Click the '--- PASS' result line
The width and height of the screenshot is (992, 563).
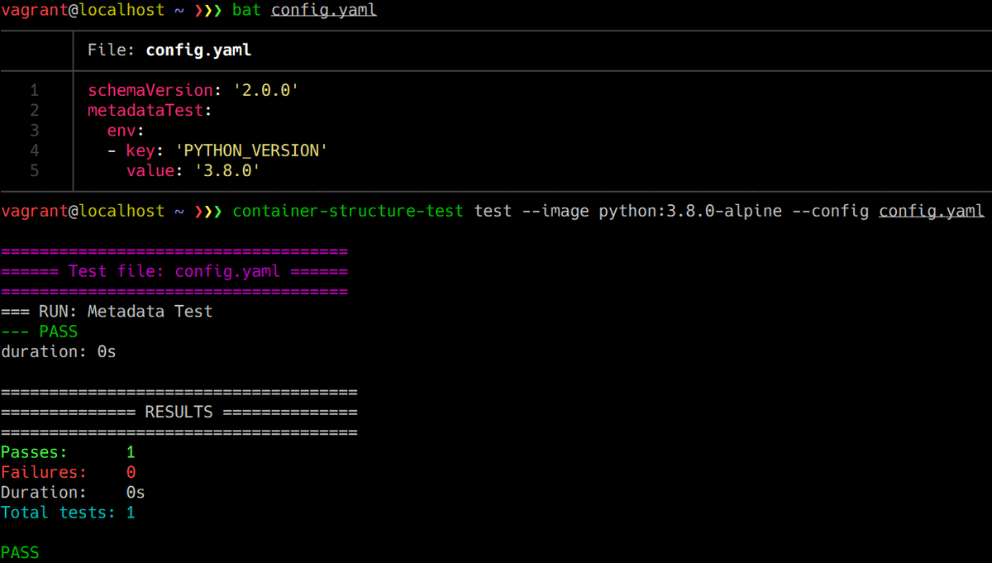click(39, 332)
